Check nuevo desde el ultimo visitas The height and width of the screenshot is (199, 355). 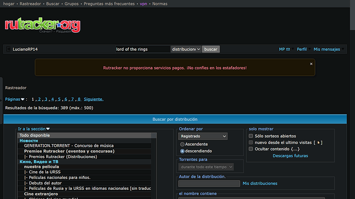coord(251,143)
